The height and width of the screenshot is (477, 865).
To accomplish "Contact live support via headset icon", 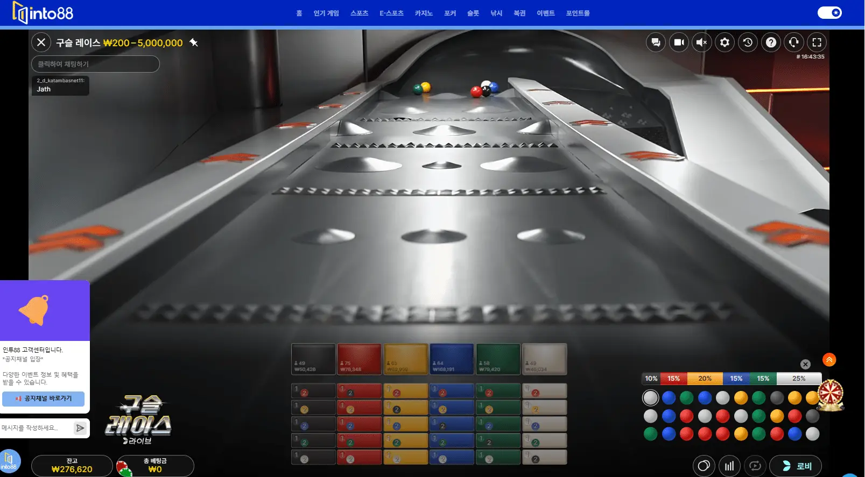I will coord(793,42).
